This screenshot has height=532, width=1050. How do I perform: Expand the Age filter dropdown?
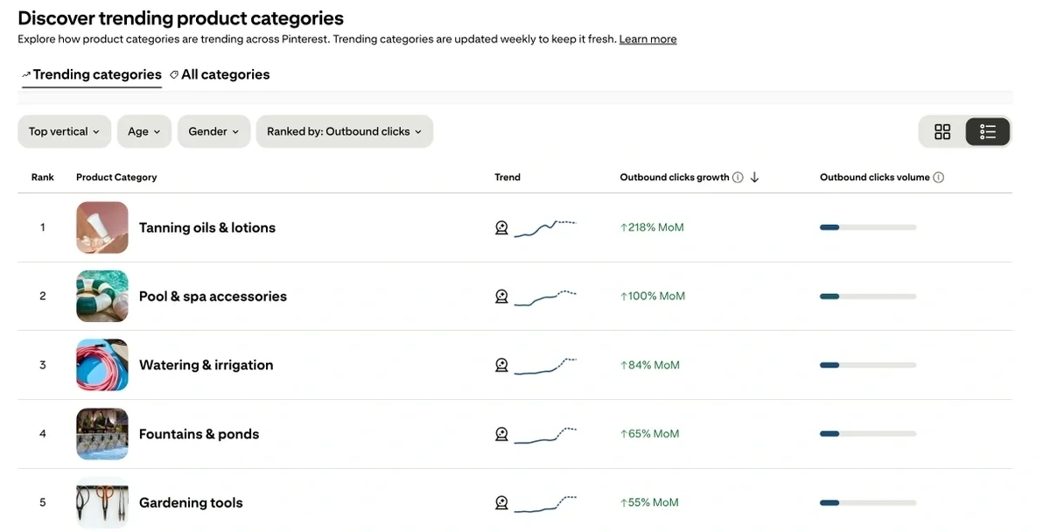click(x=143, y=131)
